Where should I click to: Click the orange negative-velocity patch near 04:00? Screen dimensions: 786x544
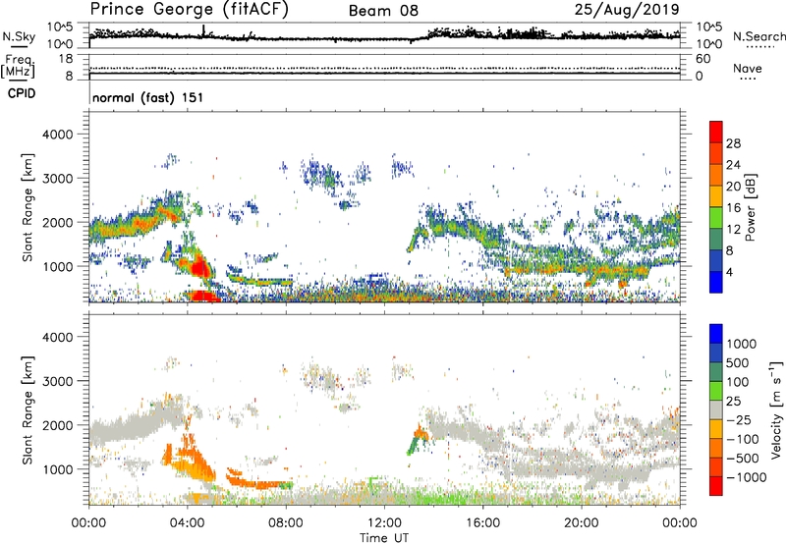click(196, 460)
